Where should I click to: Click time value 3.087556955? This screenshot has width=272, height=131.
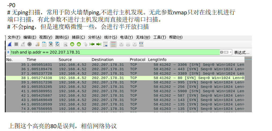[39, 109]
